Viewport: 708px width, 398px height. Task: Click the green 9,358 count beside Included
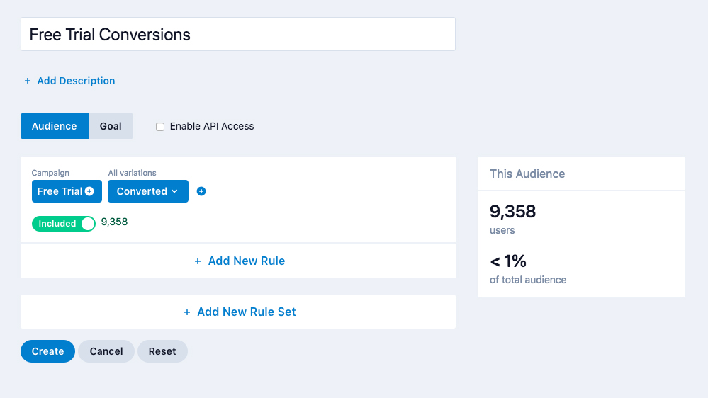(114, 222)
